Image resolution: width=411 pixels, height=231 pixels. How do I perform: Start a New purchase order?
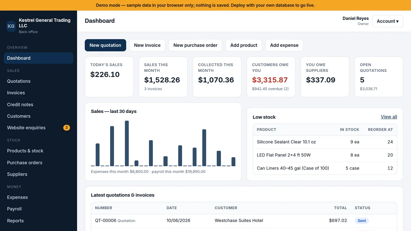tap(195, 45)
